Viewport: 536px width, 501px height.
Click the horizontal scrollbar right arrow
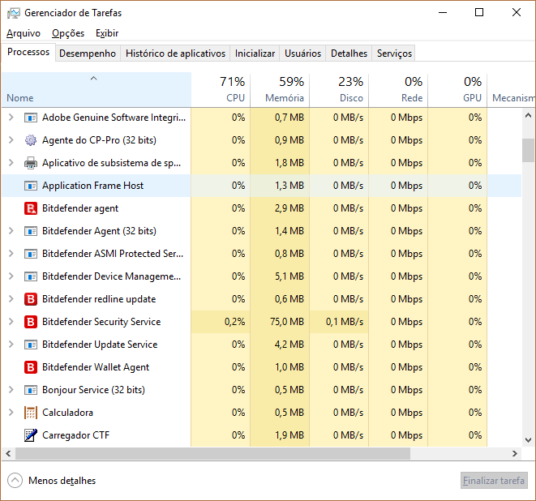pyautogui.click(x=515, y=454)
